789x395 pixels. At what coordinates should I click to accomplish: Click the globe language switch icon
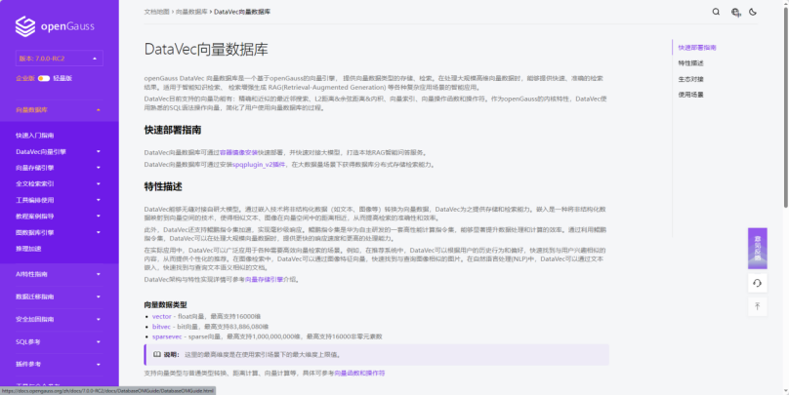coord(735,12)
